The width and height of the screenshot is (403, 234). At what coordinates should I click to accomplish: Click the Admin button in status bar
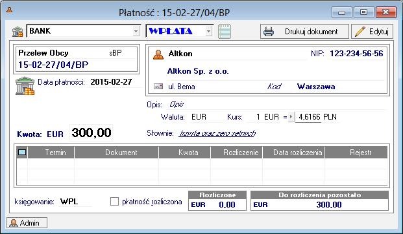(x=27, y=223)
